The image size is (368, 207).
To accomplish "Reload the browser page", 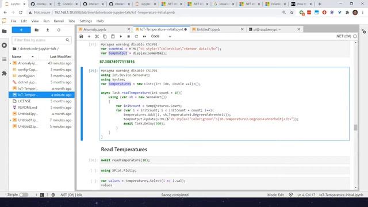I will click(x=21, y=13).
